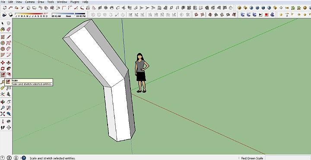
Task: Open the Help menu
Action: tap(85, 2)
